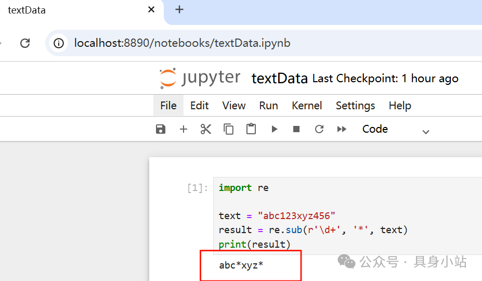The height and width of the screenshot is (281, 482).
Task: Open the View menu
Action: [234, 106]
